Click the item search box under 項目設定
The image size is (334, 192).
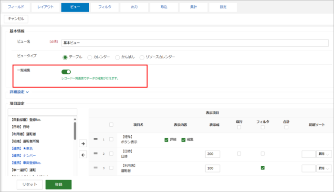[42, 112]
